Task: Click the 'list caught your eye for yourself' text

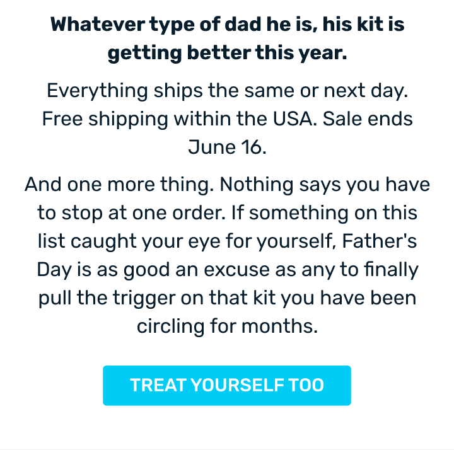Action: pos(187,242)
